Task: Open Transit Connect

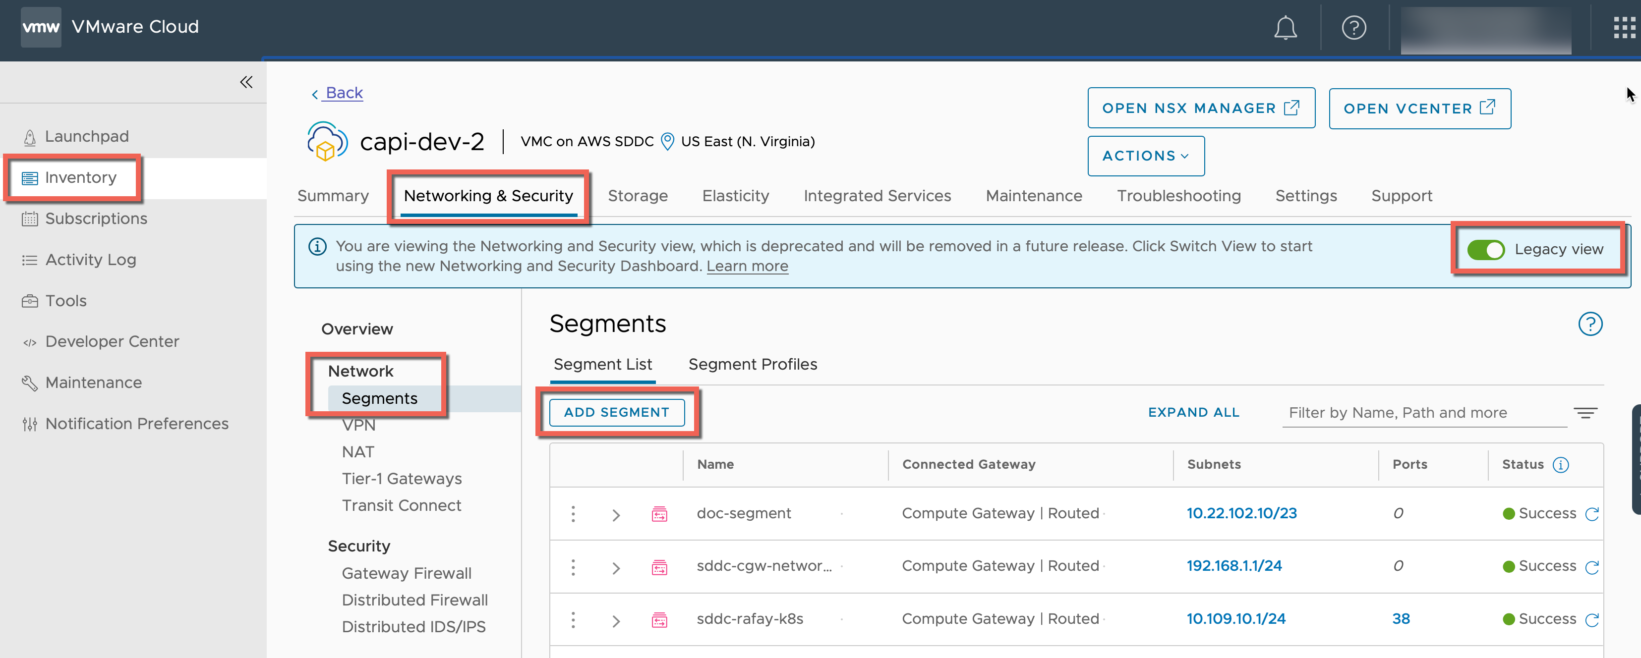Action: click(401, 506)
